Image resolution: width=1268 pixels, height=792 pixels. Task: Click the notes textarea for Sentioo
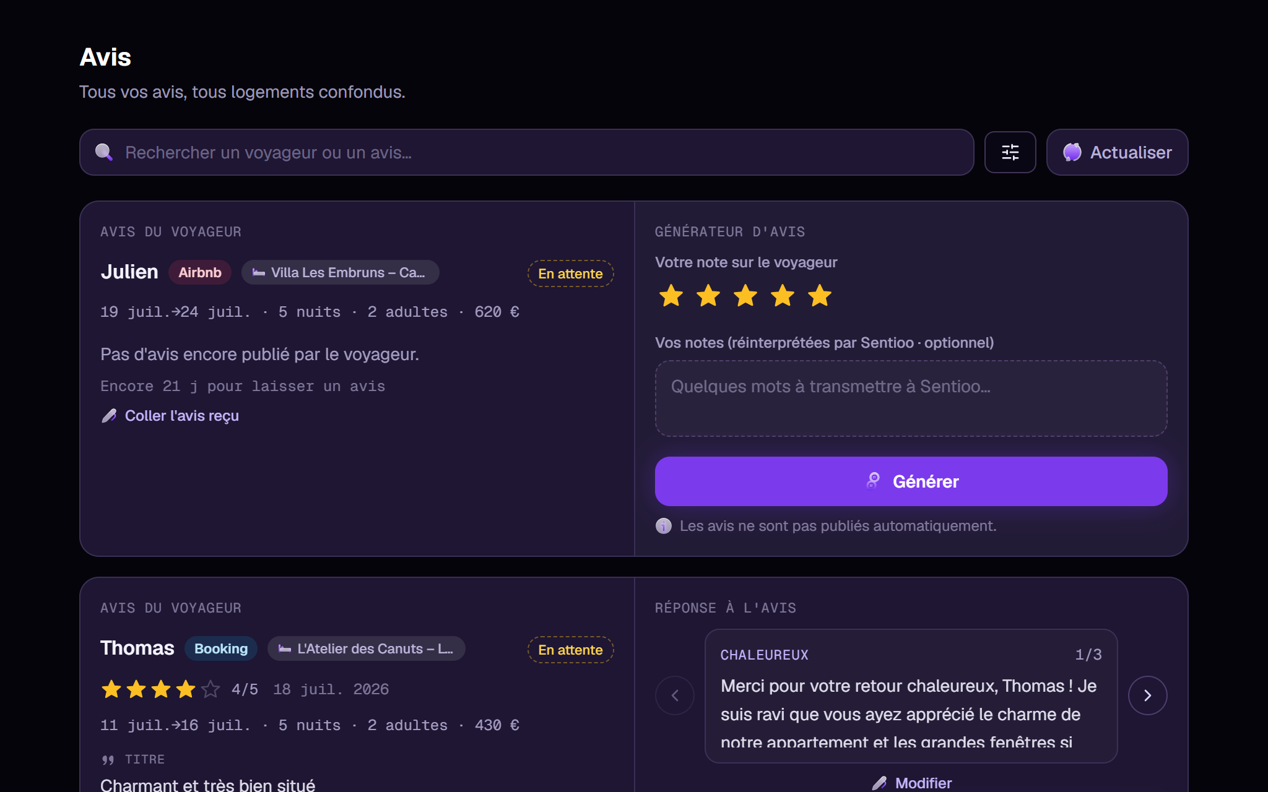(911, 398)
